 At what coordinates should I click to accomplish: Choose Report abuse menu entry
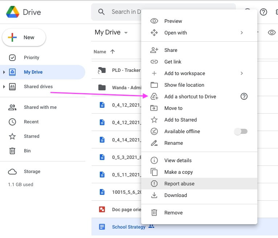(x=199, y=184)
